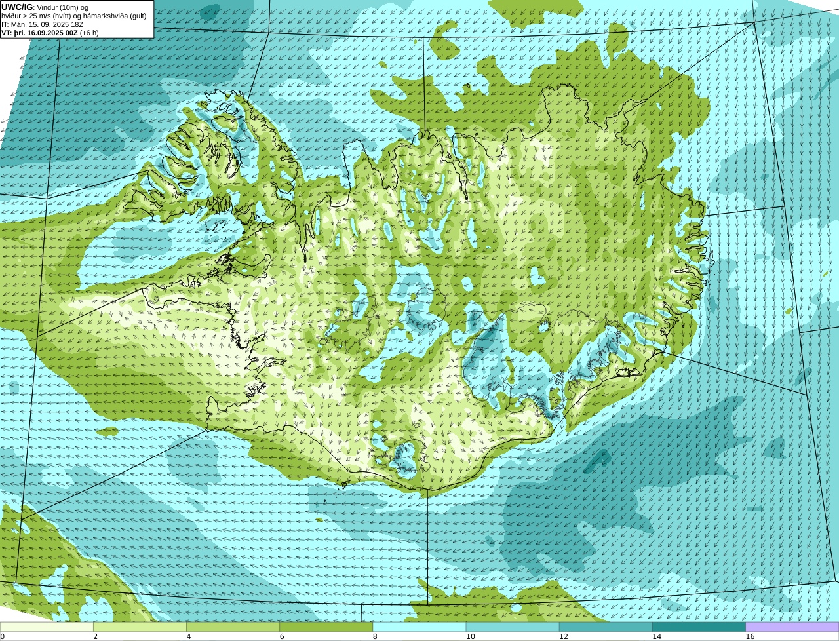The image size is (839, 641).
Task: Click the 'hviður > 25 m/s (hvítt)' description line
Action: [x=74, y=16]
